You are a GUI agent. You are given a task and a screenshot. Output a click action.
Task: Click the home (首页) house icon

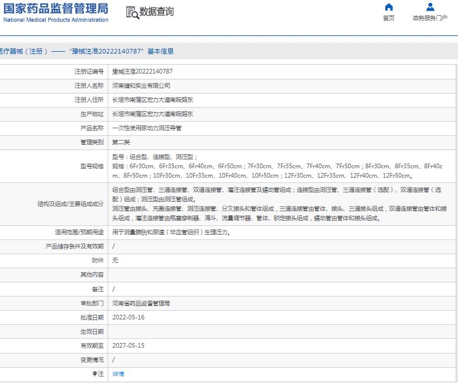click(x=389, y=7)
